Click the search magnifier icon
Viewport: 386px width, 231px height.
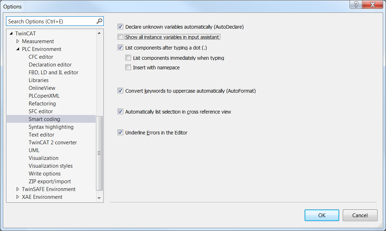(x=99, y=22)
